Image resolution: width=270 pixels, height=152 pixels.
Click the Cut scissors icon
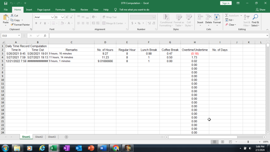pos(12,16)
